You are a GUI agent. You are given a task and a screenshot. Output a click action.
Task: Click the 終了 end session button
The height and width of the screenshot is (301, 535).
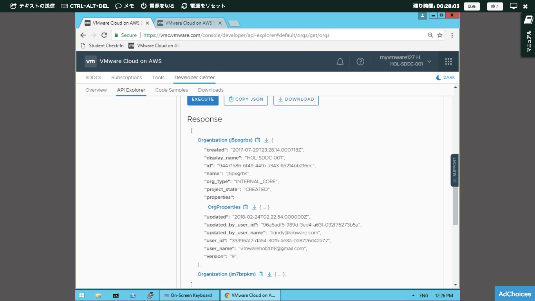495,6
